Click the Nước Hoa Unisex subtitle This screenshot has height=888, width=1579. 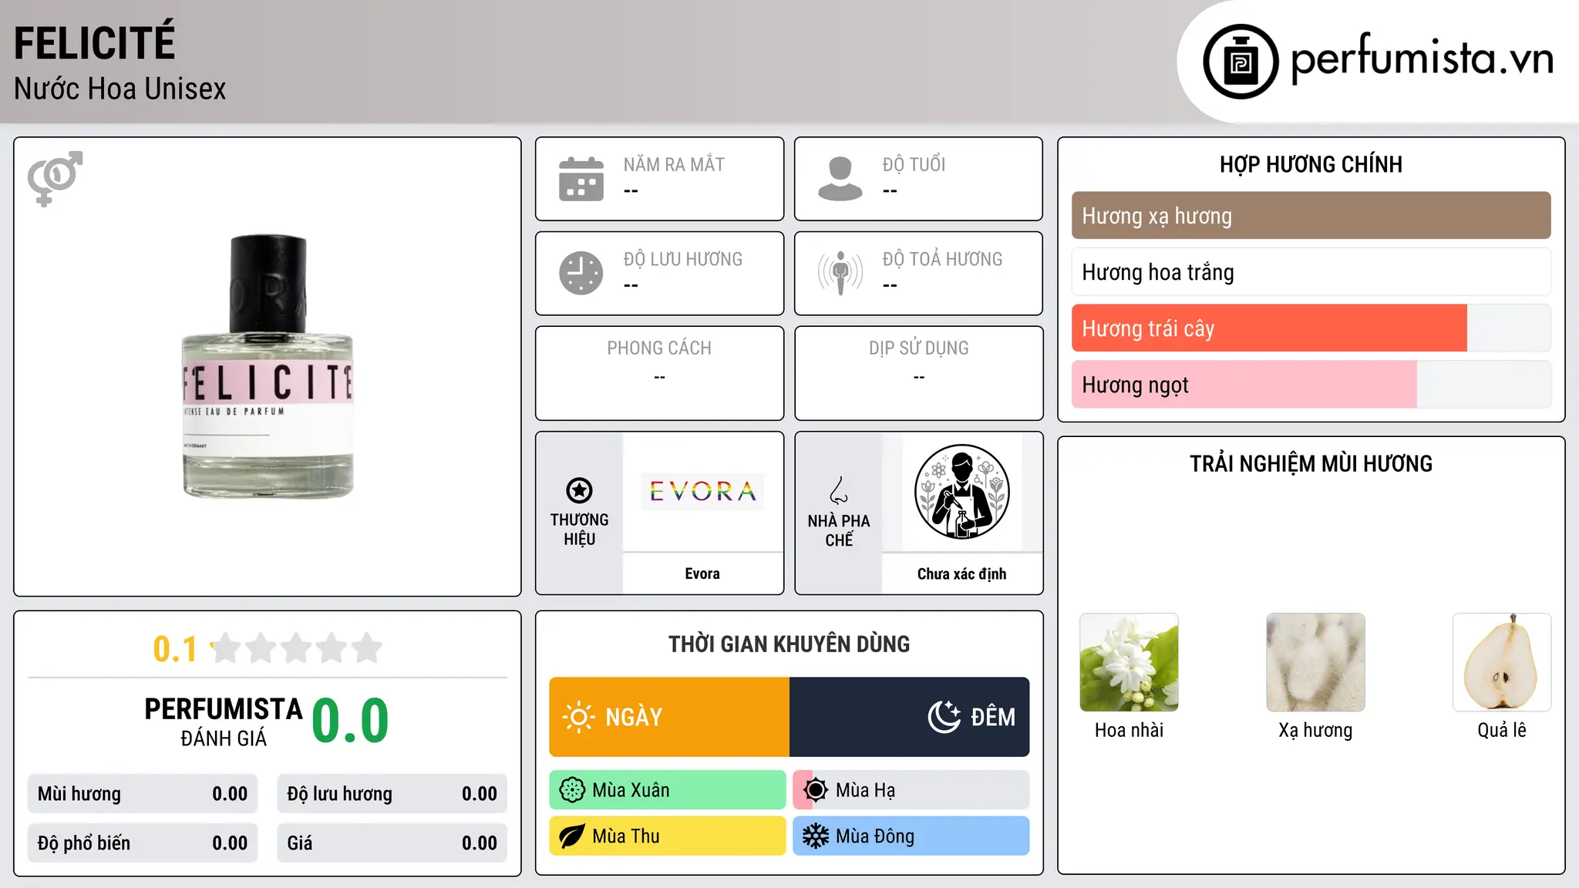pyautogui.click(x=120, y=89)
